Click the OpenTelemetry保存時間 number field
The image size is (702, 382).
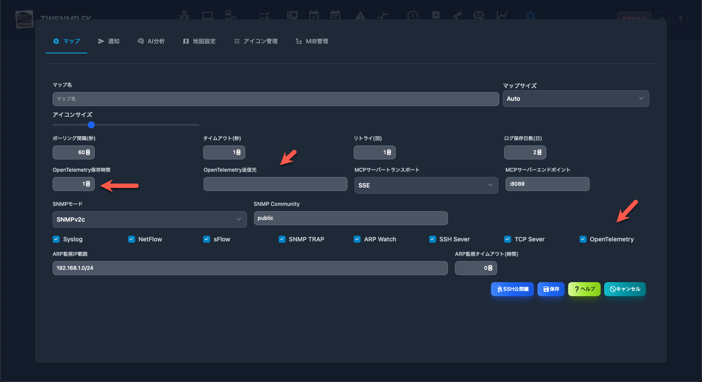pyautogui.click(x=74, y=184)
